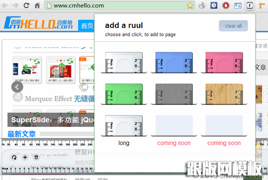Click the last 'coming soon' placeholder label

pos(224,143)
